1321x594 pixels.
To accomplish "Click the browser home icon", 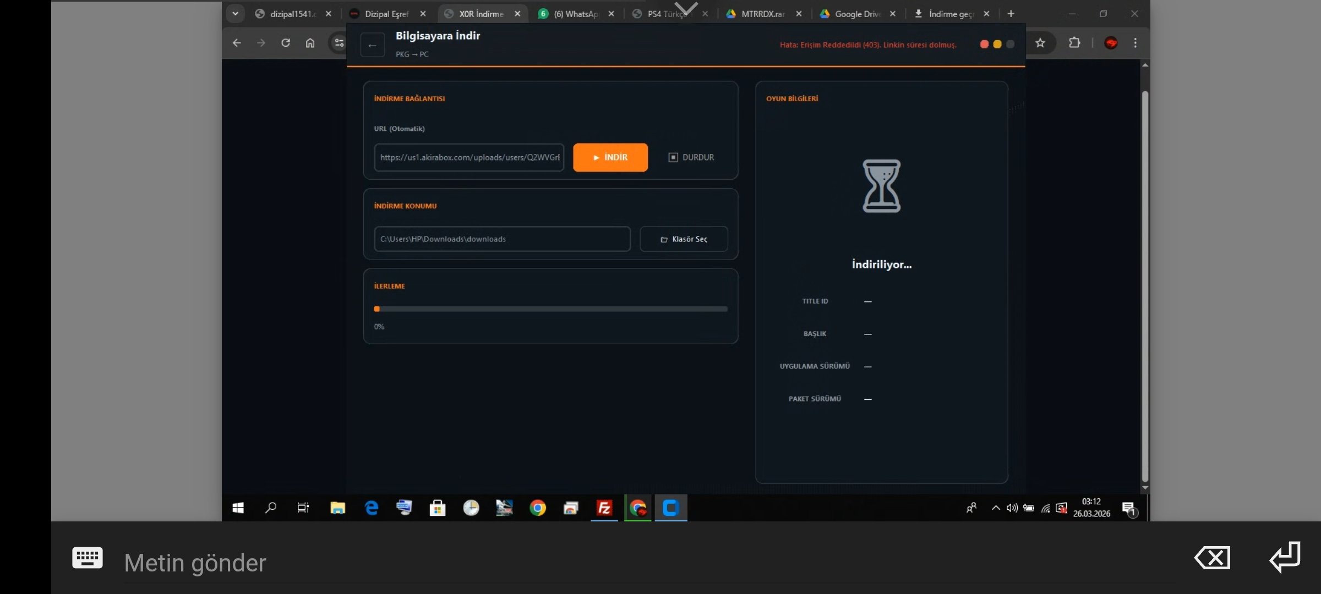I will pos(310,43).
